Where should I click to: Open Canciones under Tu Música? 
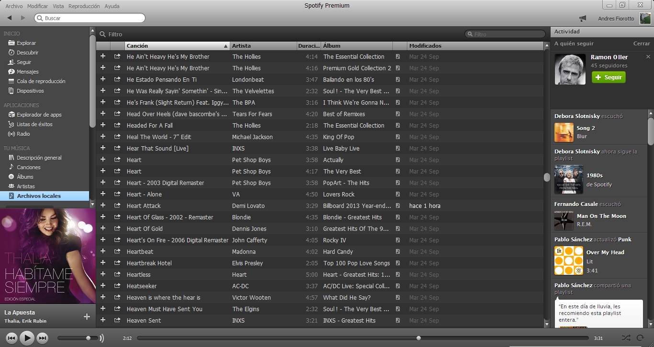[x=29, y=167]
